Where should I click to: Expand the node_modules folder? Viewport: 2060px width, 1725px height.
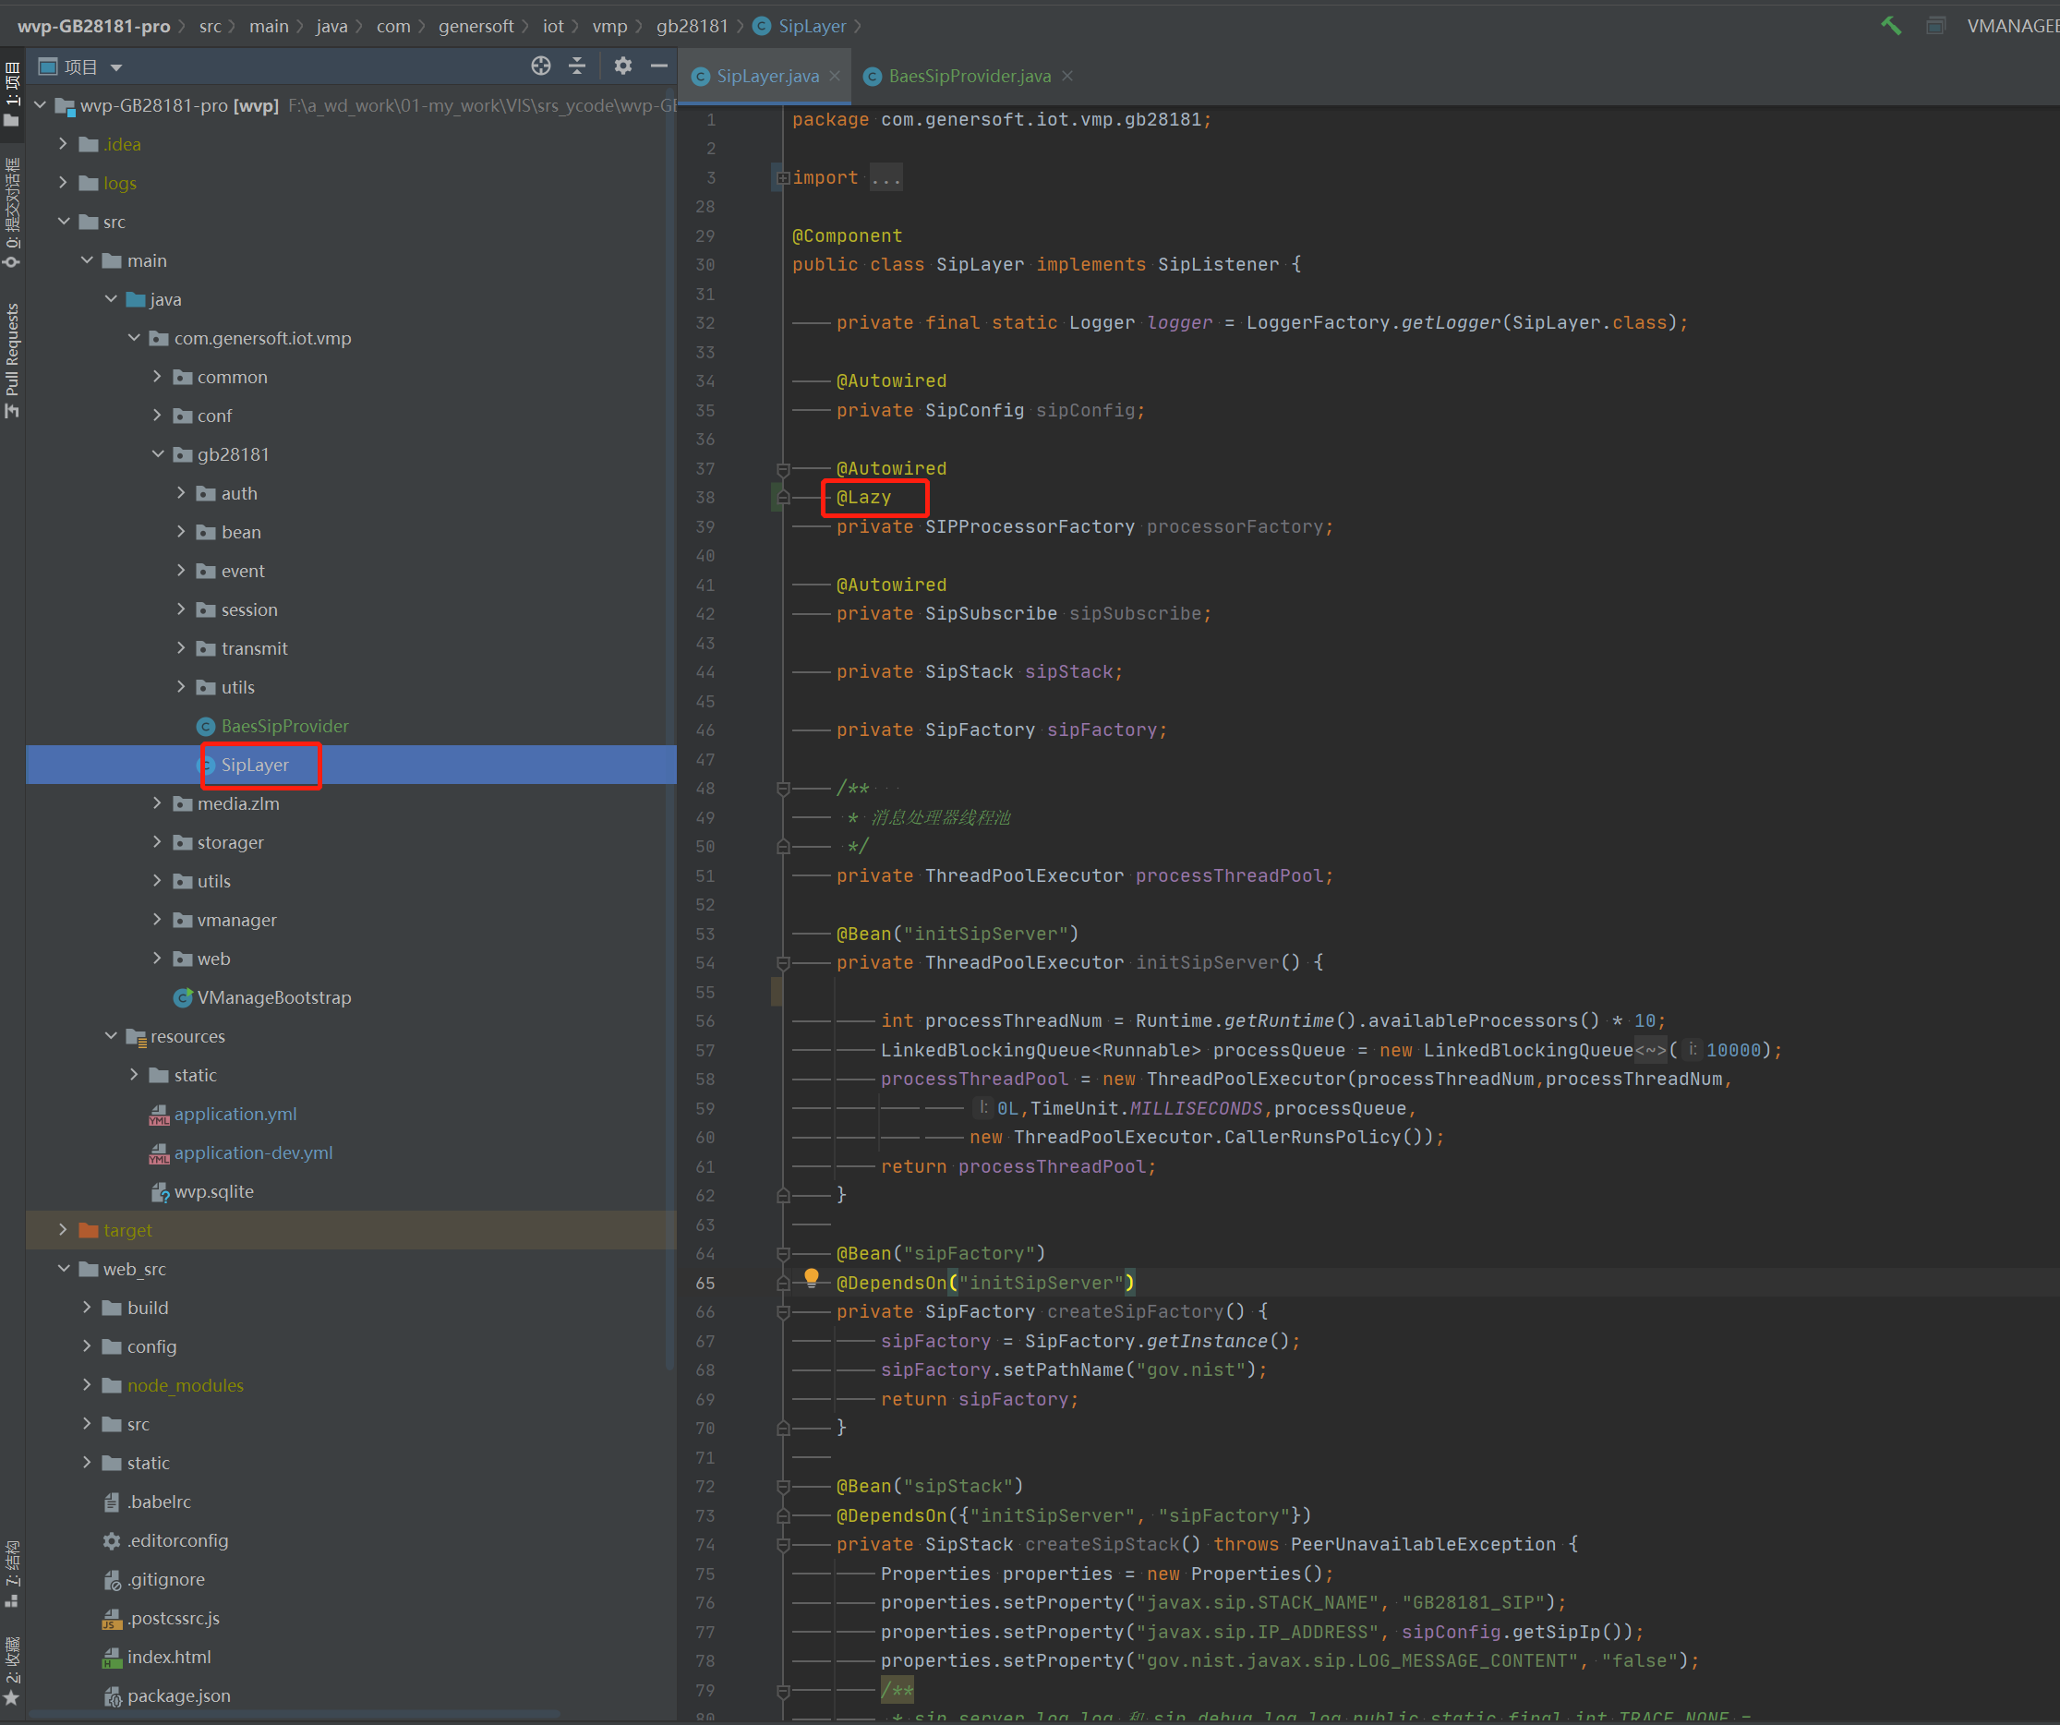point(88,1384)
